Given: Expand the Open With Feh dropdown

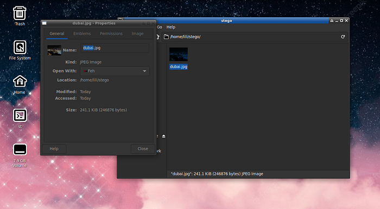Looking at the screenshot, I should [x=115, y=71].
